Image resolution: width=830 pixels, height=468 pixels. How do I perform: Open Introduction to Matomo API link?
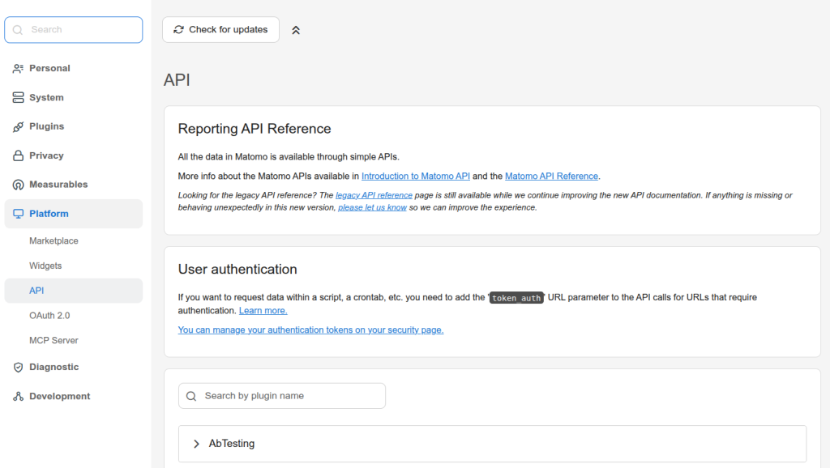point(416,176)
